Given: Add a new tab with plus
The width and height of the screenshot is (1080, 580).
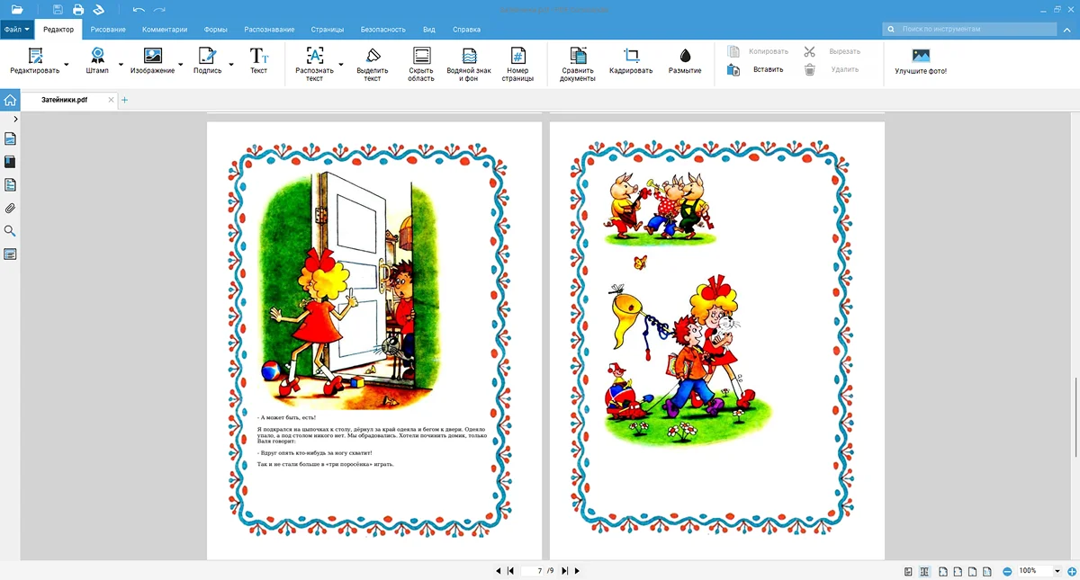Looking at the screenshot, I should click(124, 100).
